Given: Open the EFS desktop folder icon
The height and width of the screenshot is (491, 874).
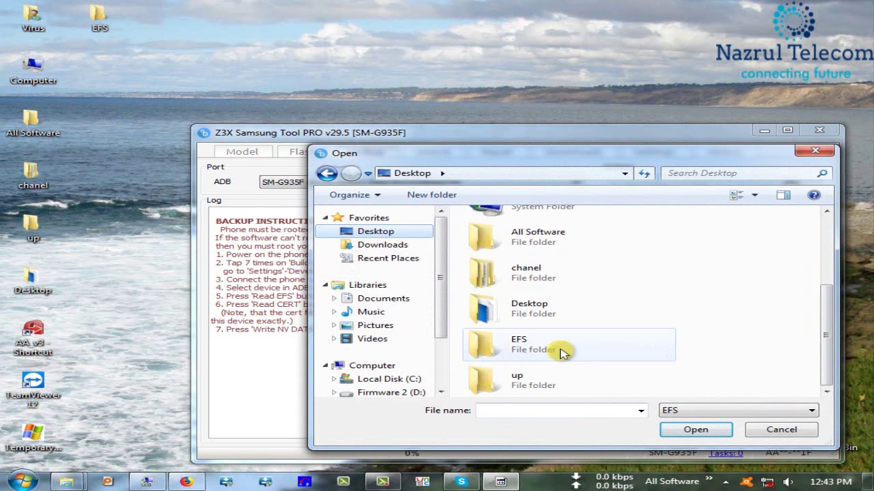Looking at the screenshot, I should (100, 19).
